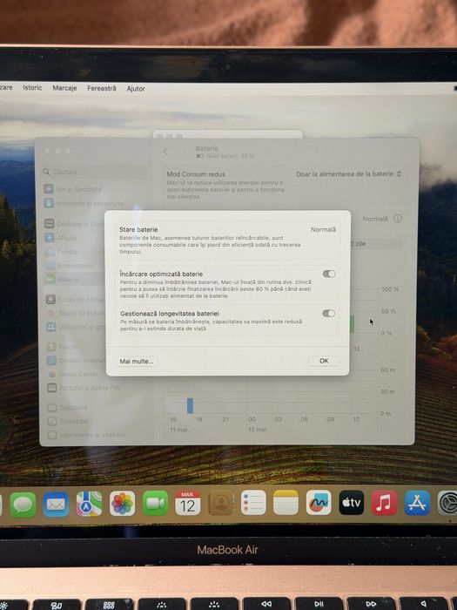
Task: Launch Maps from the Dock
Action: coord(89,504)
